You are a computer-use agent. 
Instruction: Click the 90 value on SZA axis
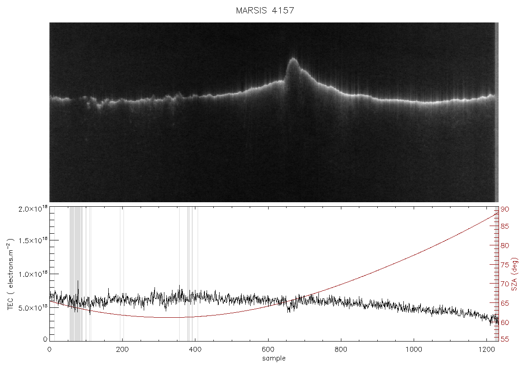coord(505,209)
